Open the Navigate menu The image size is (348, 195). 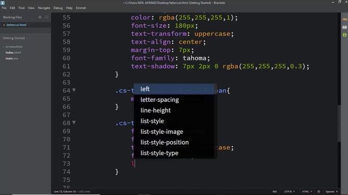pos(44,8)
